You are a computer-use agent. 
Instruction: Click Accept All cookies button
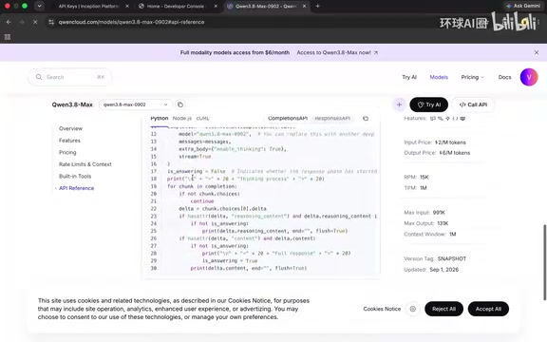pyautogui.click(x=488, y=309)
